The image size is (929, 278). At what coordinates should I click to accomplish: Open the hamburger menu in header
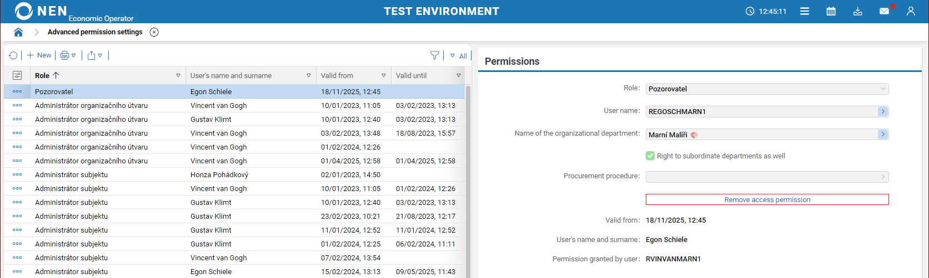click(x=804, y=11)
